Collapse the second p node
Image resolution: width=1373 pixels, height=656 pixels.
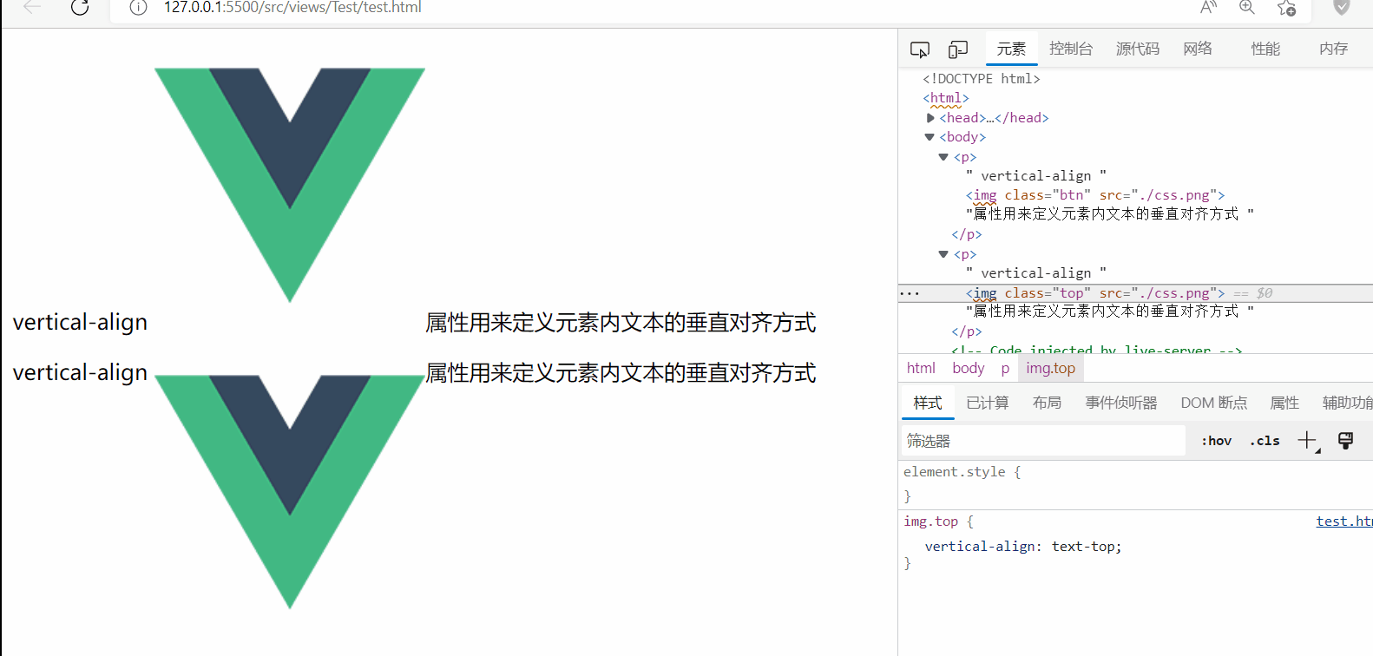[x=943, y=254]
